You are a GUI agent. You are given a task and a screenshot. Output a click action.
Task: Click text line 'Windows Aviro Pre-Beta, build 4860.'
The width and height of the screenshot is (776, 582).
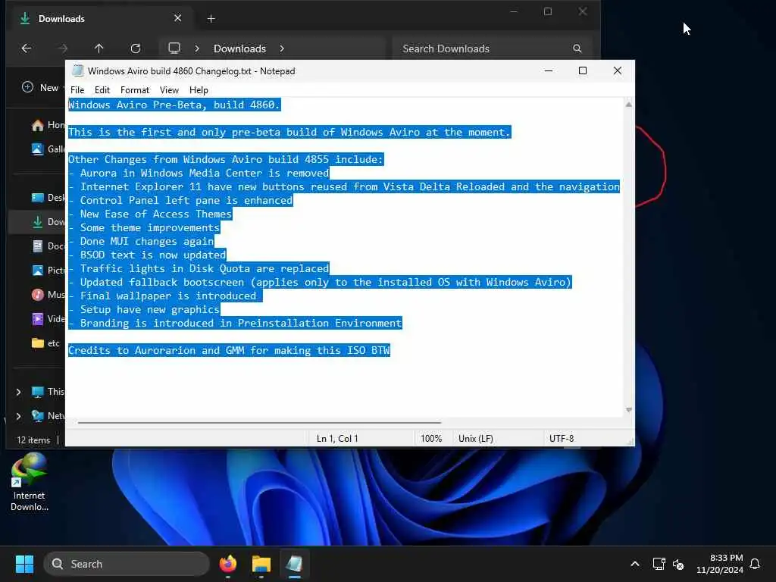pos(174,105)
